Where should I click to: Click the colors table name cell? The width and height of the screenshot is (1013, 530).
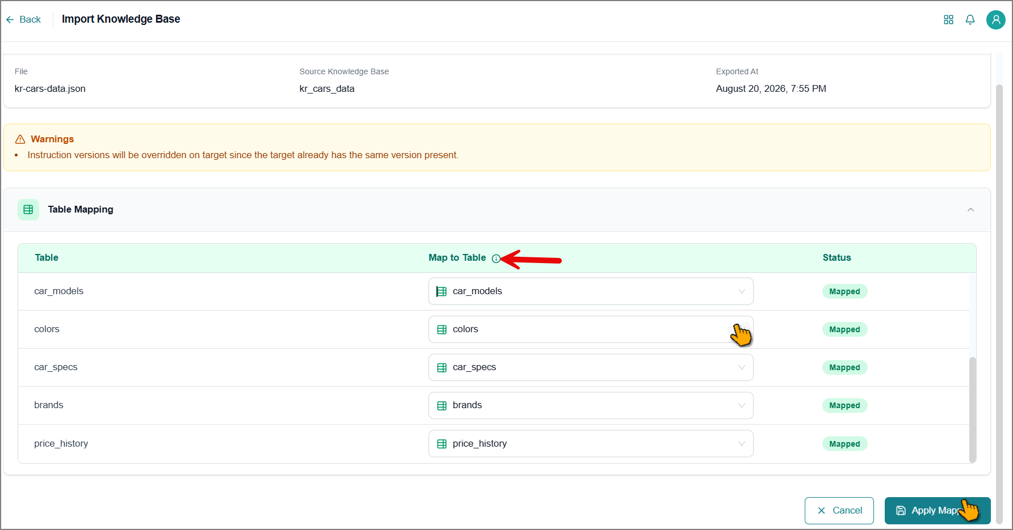[47, 329]
